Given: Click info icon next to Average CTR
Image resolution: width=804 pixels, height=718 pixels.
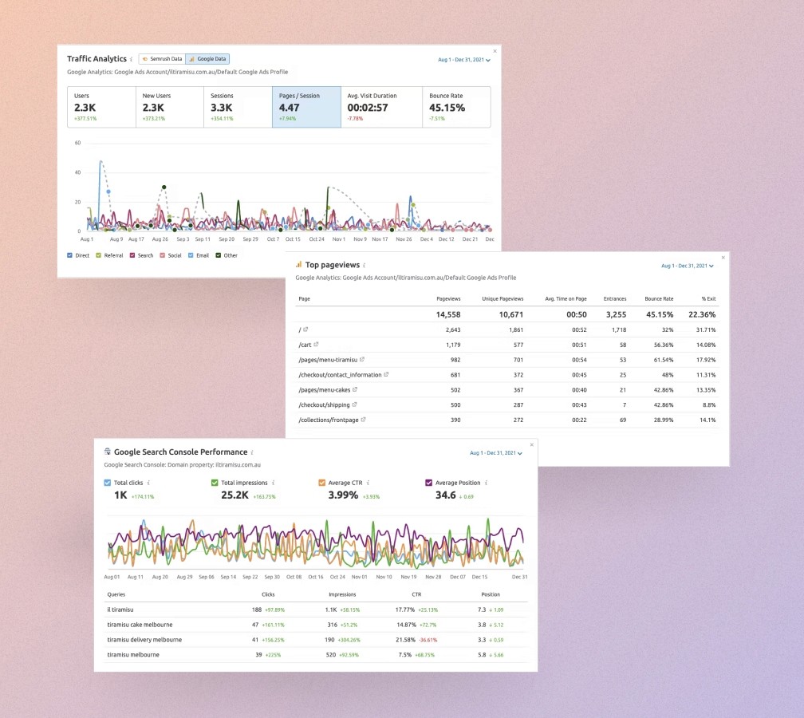Looking at the screenshot, I should 368,483.
